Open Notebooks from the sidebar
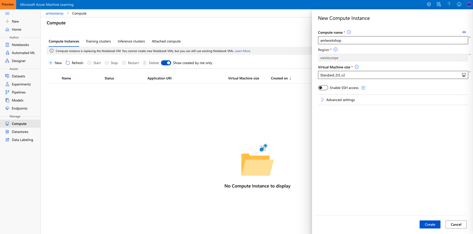The image size is (473, 234). (20, 45)
